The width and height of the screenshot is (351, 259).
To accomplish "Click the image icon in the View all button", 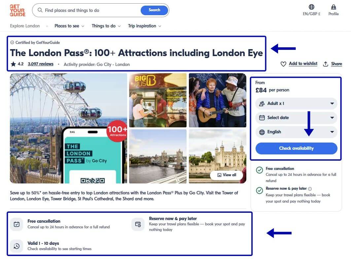I will (219, 175).
